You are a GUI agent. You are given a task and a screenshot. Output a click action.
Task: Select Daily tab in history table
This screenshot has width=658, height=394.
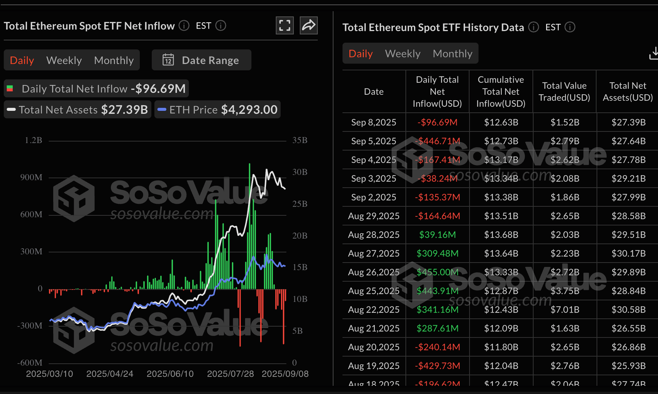point(360,54)
